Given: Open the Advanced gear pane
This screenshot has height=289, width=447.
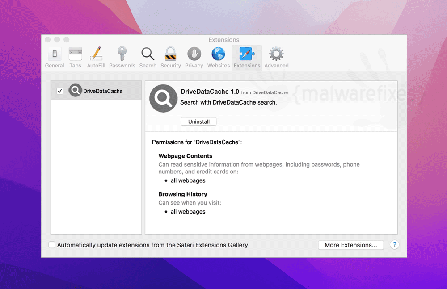Looking at the screenshot, I should [x=276, y=58].
